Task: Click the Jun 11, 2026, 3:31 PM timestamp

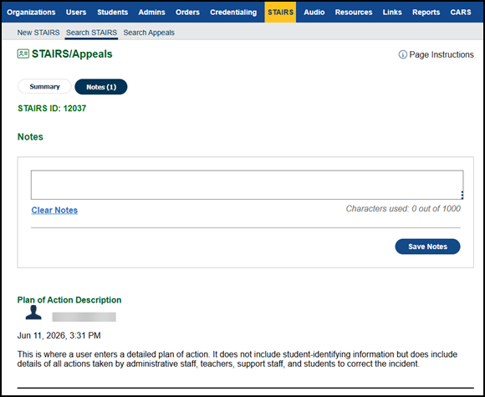Action: 59,335
